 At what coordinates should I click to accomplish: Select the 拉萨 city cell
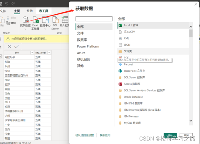(x=19, y=80)
